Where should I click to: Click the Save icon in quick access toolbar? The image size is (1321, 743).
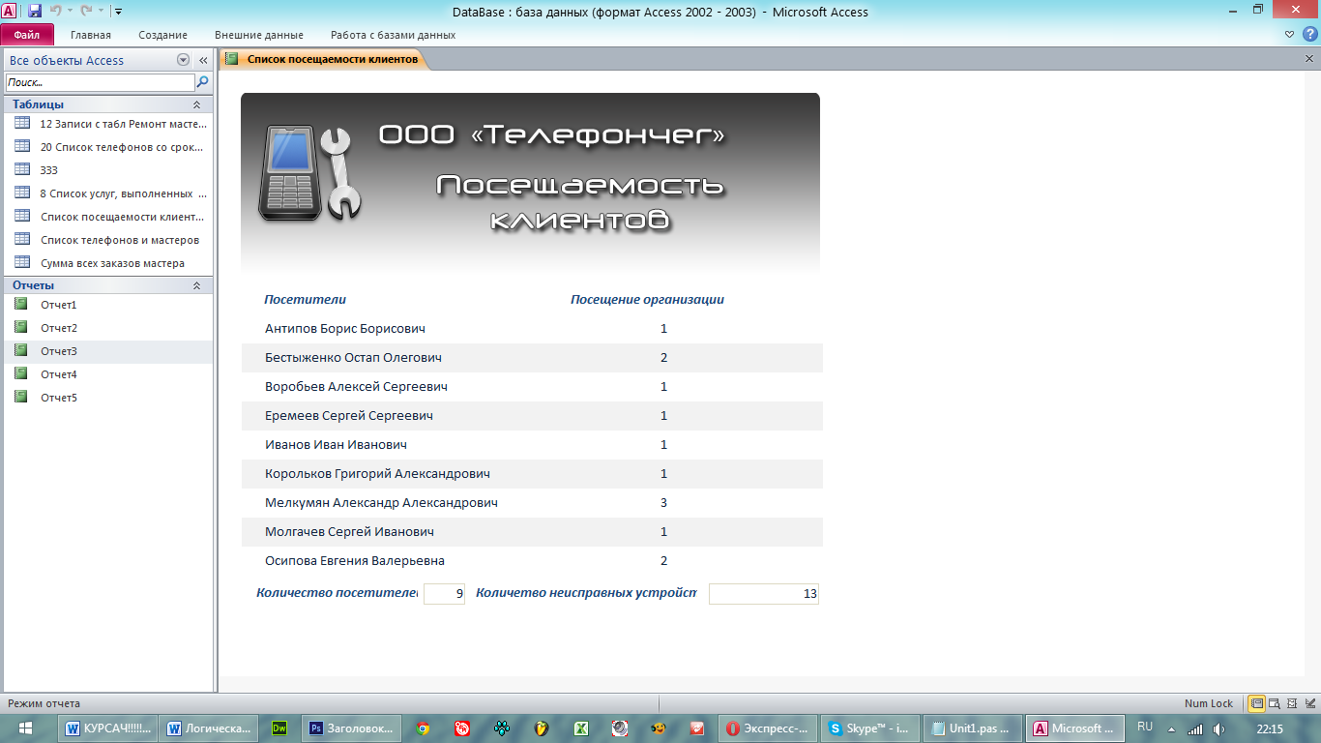click(35, 12)
